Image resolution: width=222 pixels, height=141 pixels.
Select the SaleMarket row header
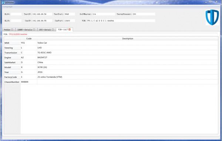coord(12,62)
